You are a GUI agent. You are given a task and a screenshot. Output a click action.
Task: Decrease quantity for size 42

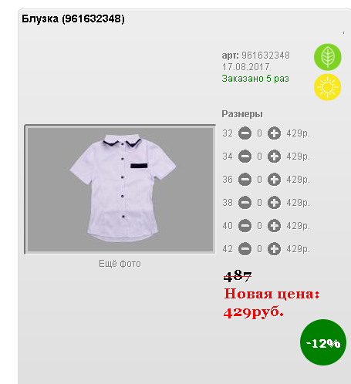[x=245, y=249]
